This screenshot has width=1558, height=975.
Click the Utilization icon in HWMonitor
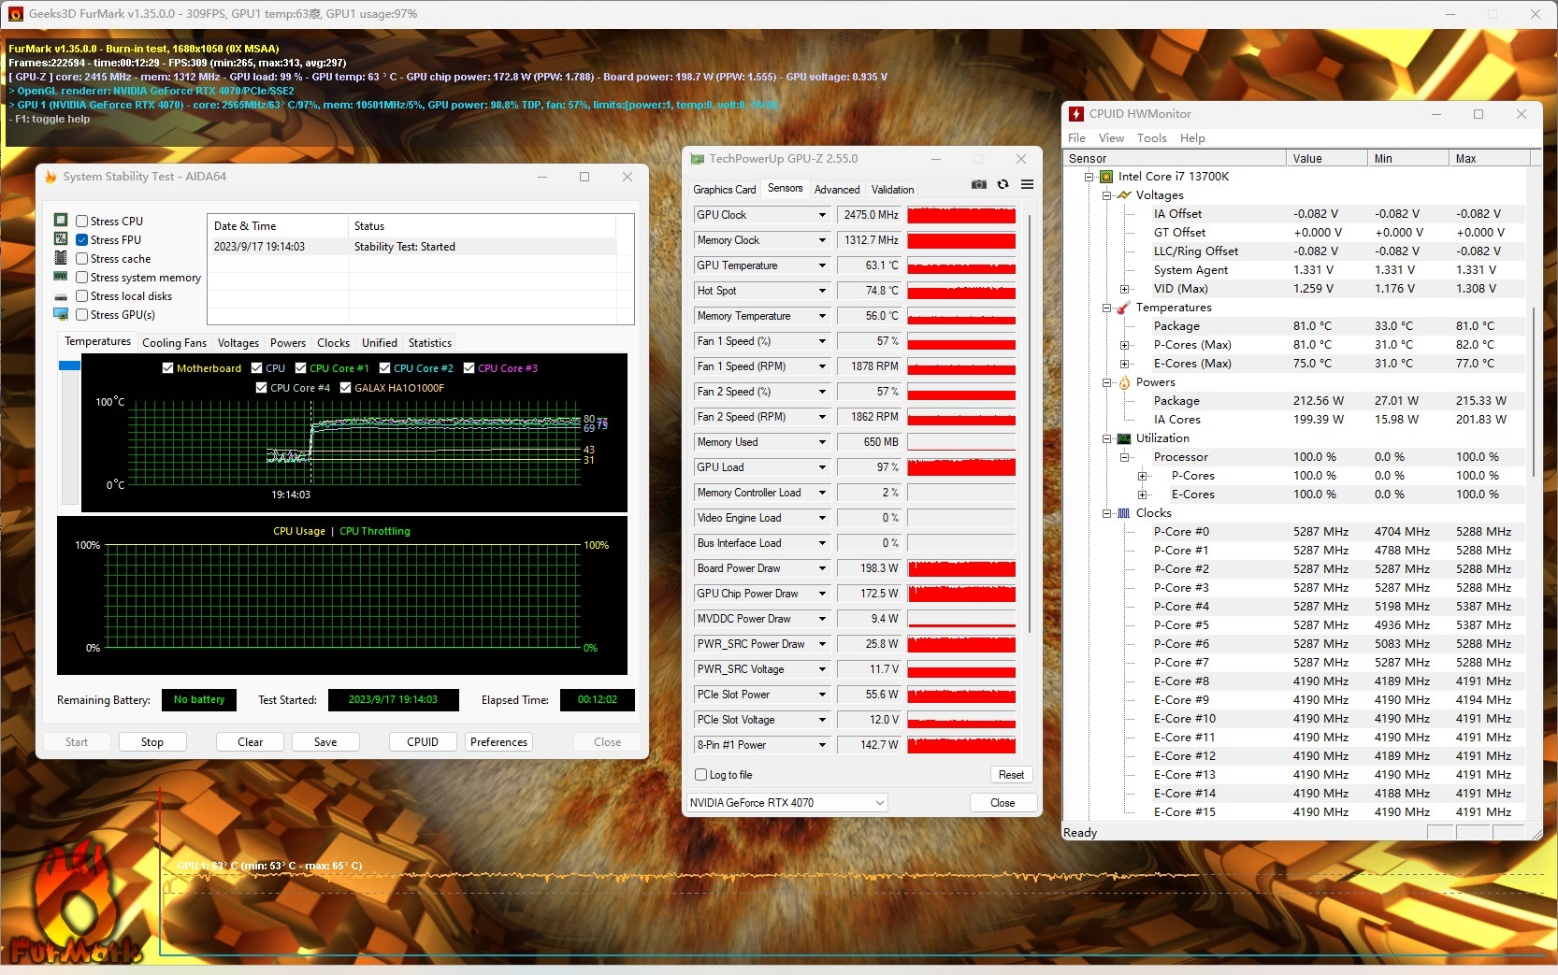tap(1124, 438)
